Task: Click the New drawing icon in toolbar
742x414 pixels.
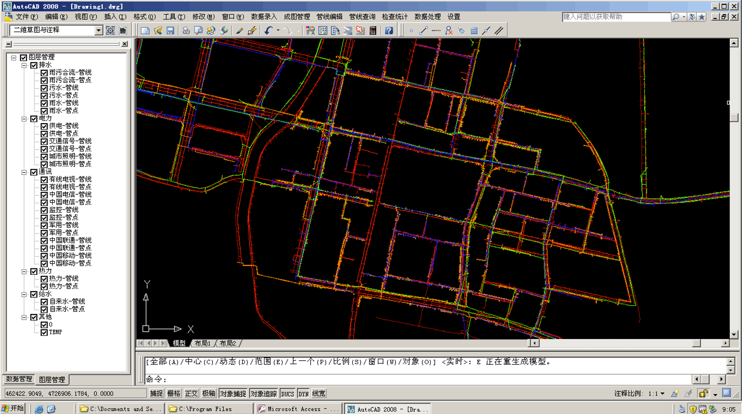Action: (145, 31)
